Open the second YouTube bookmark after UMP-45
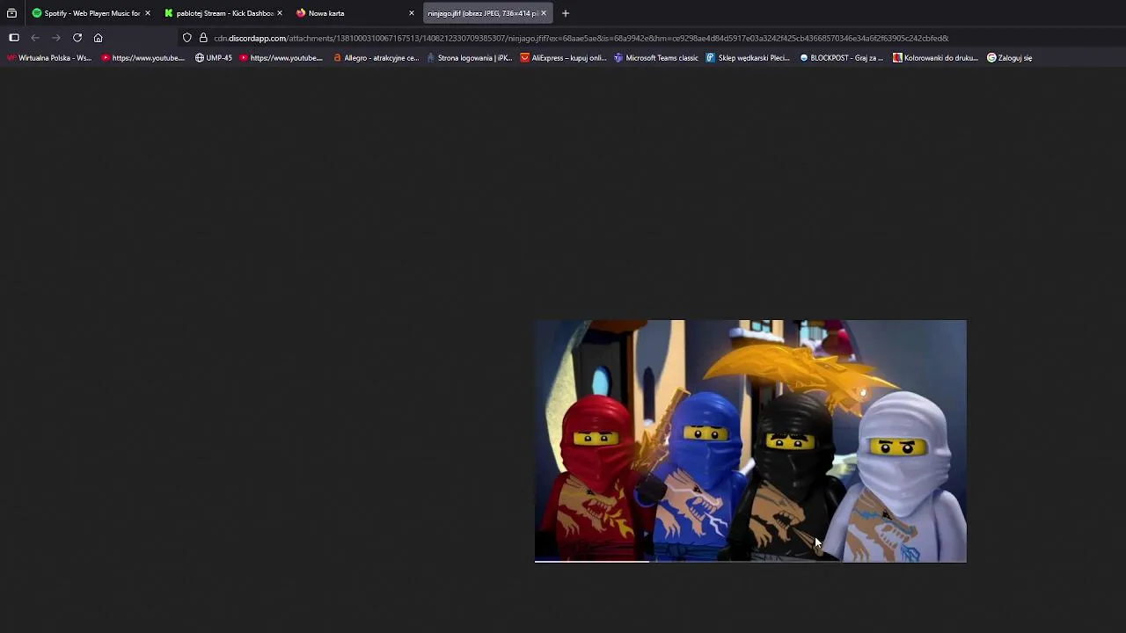The height and width of the screenshot is (633, 1126). [x=281, y=58]
